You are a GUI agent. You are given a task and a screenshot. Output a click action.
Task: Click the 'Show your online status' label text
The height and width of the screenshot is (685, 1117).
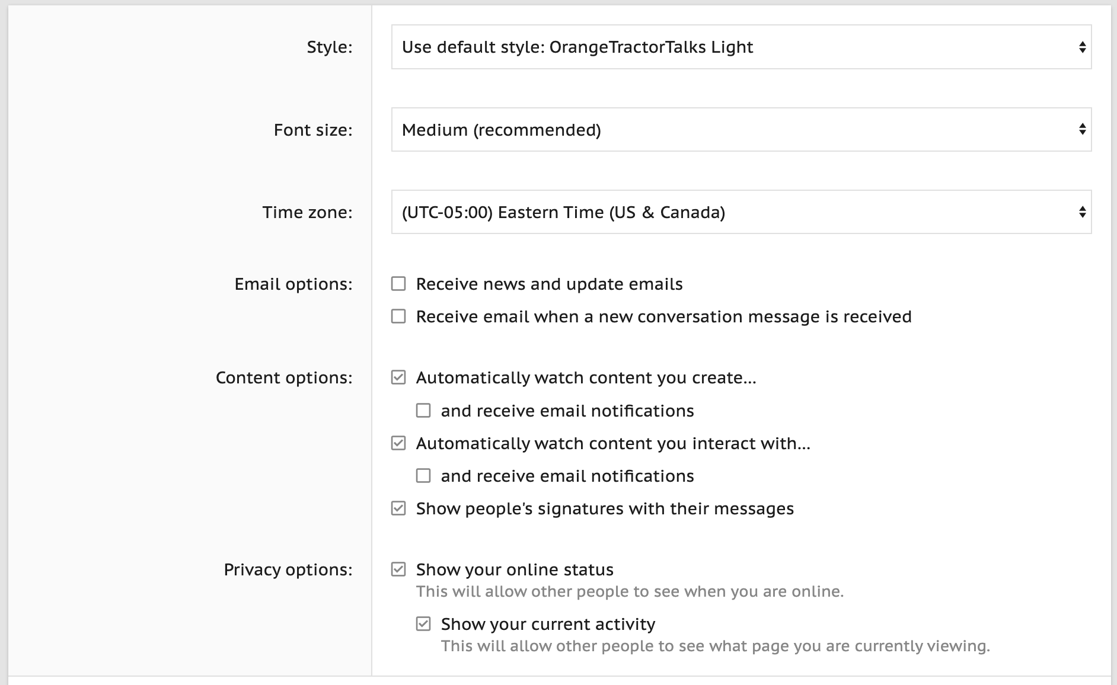pyautogui.click(x=515, y=569)
